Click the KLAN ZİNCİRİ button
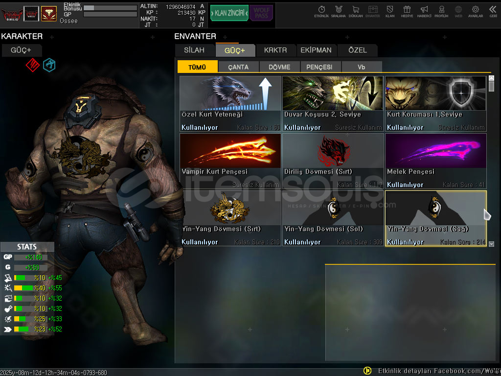Viewport: 501px width, 376px height. coord(229,13)
